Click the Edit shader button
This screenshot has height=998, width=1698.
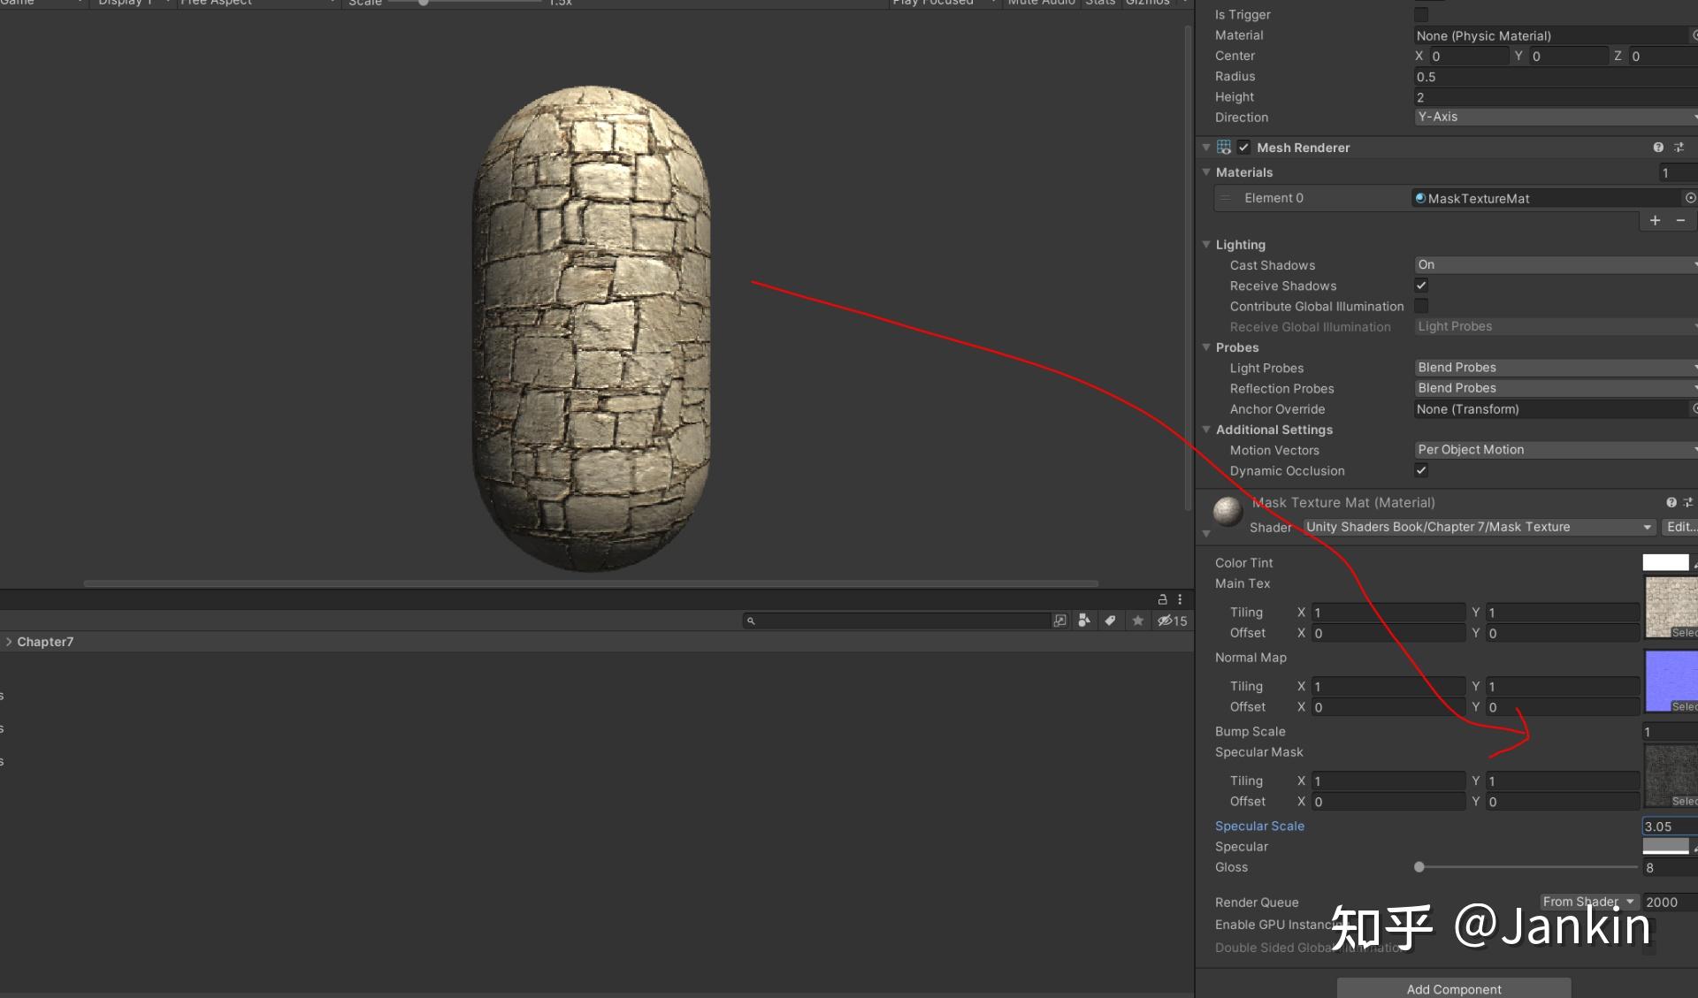(1679, 527)
